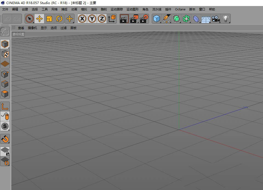Open the viewport 摄像机 dropdown menu
This screenshot has width=263, height=190.
coord(32,28)
